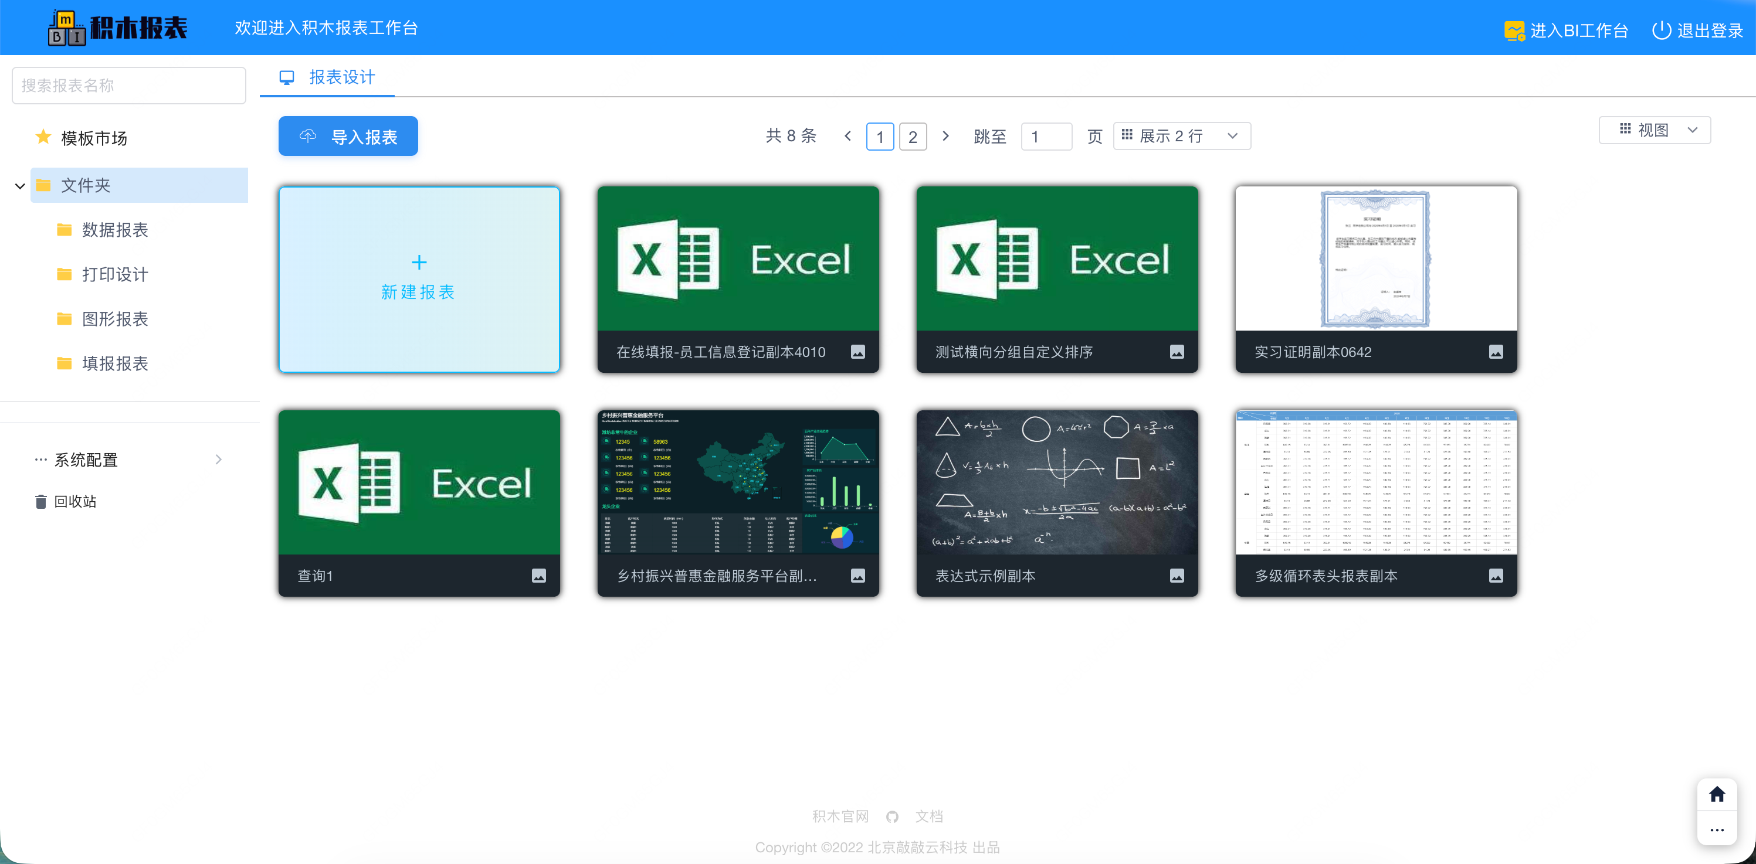Open the 实习证明副本0642 report thumbnail
This screenshot has width=1756, height=864.
click(x=1377, y=258)
